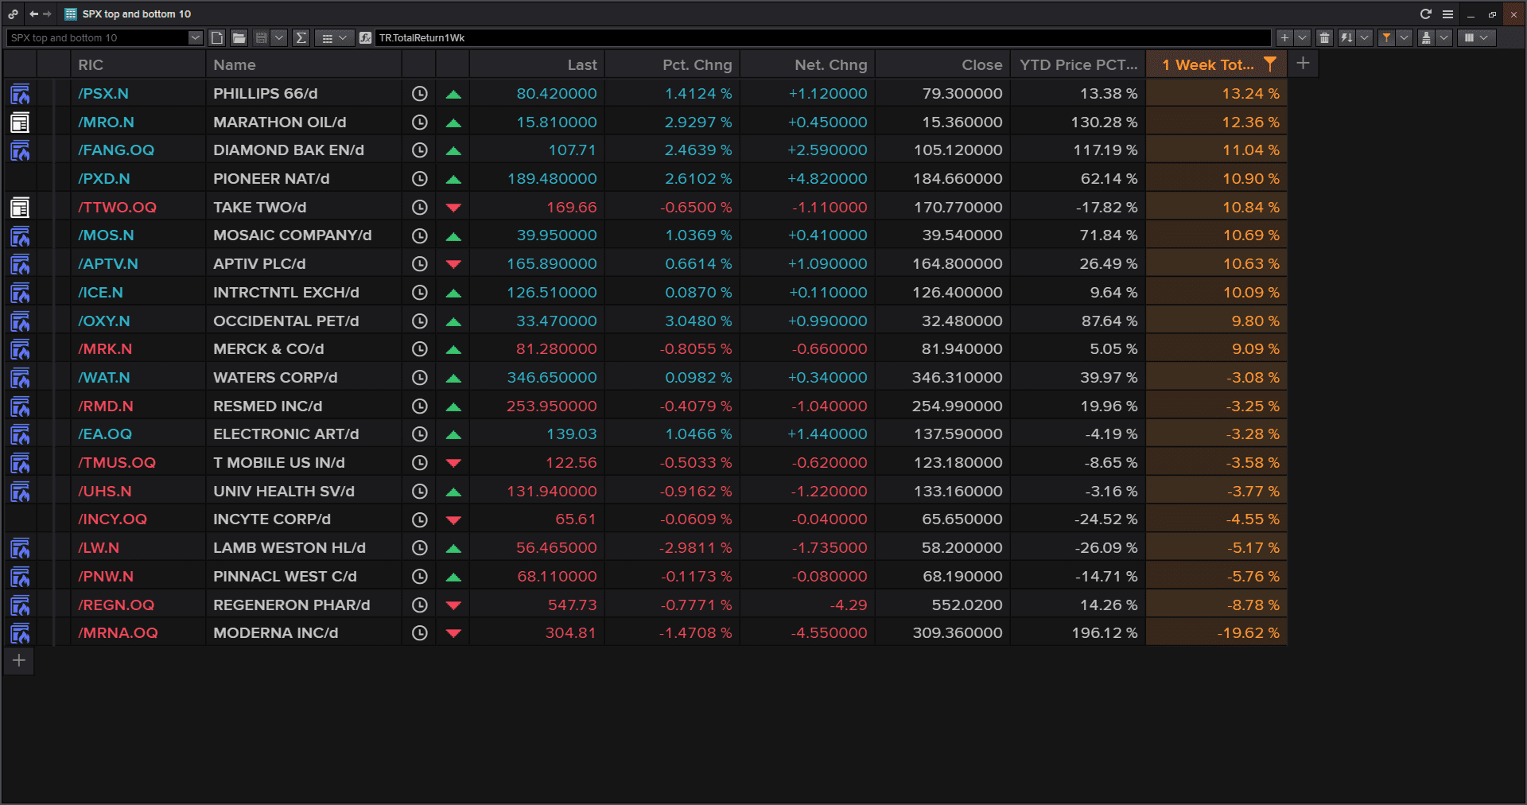Click the link chain icon in title bar
Viewport: 1527px width, 805px height.
coord(13,14)
